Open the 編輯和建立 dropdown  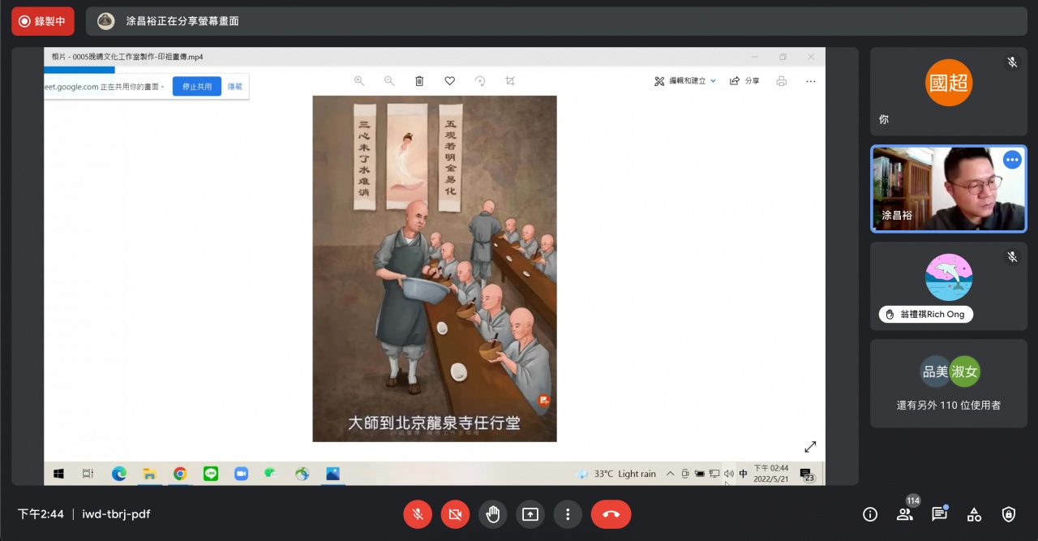[x=685, y=81]
